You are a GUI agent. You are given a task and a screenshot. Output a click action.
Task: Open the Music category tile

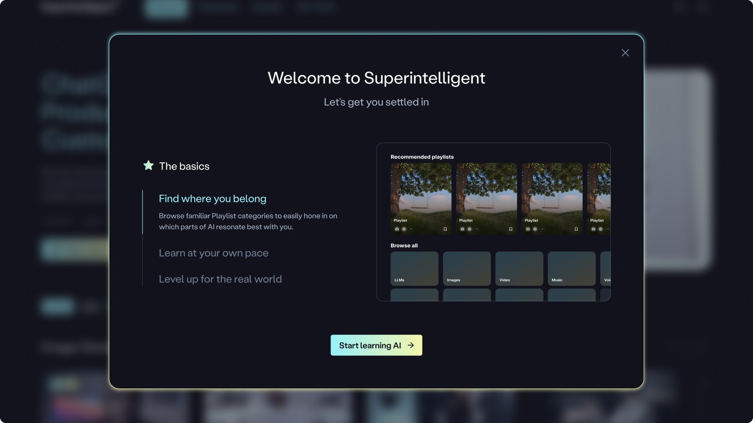coord(571,268)
